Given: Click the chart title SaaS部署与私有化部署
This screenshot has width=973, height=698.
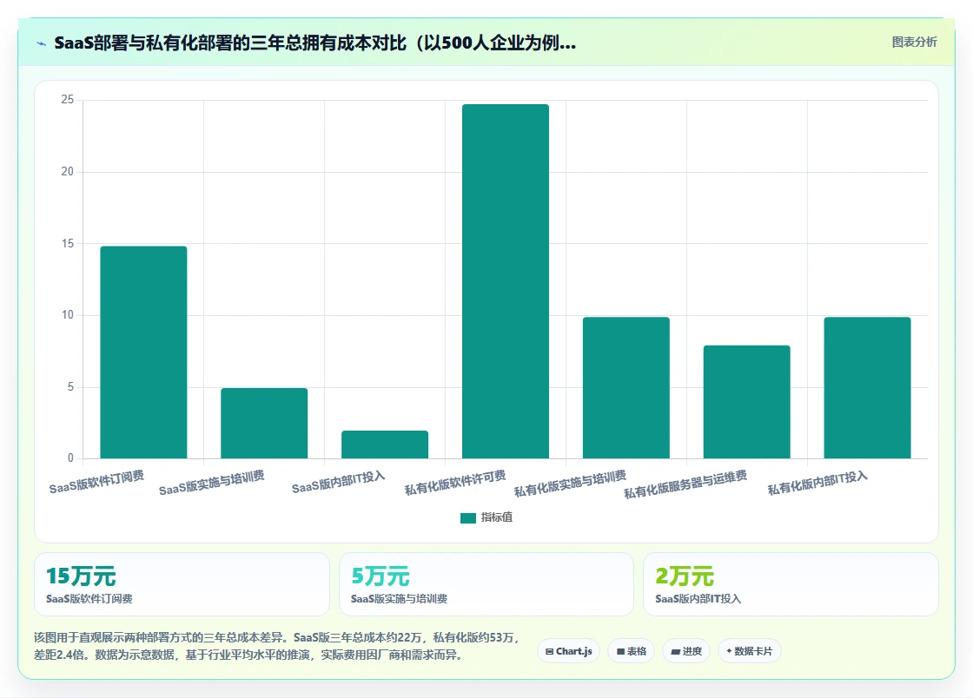Looking at the screenshot, I should pyautogui.click(x=315, y=43).
